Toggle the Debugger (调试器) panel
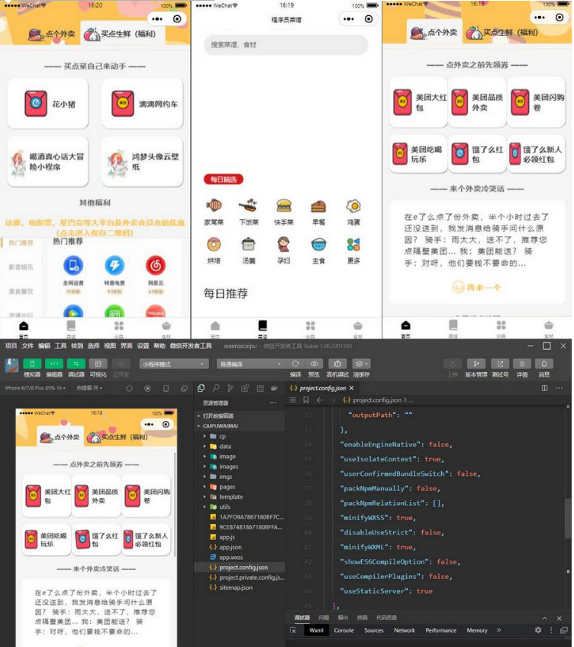Image resolution: width=574 pixels, height=647 pixels. (76, 364)
